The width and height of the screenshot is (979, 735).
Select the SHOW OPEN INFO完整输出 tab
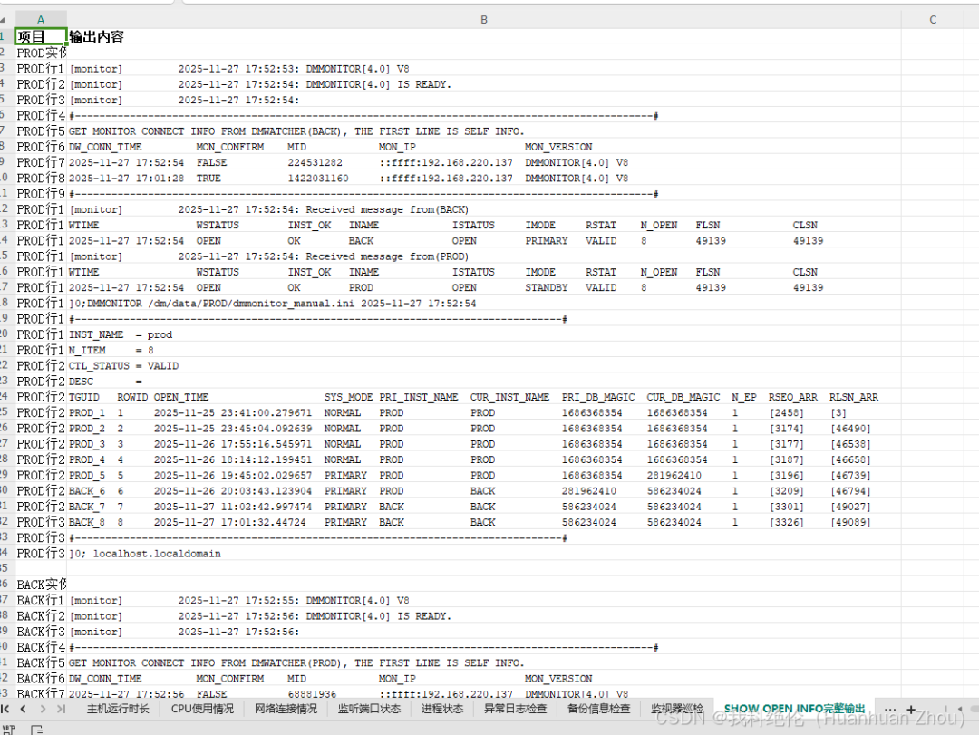tap(794, 709)
